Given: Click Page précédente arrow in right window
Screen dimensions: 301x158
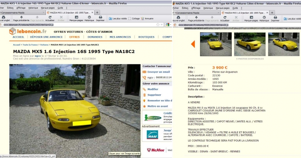Looking at the screenshot, I should 196,17.
